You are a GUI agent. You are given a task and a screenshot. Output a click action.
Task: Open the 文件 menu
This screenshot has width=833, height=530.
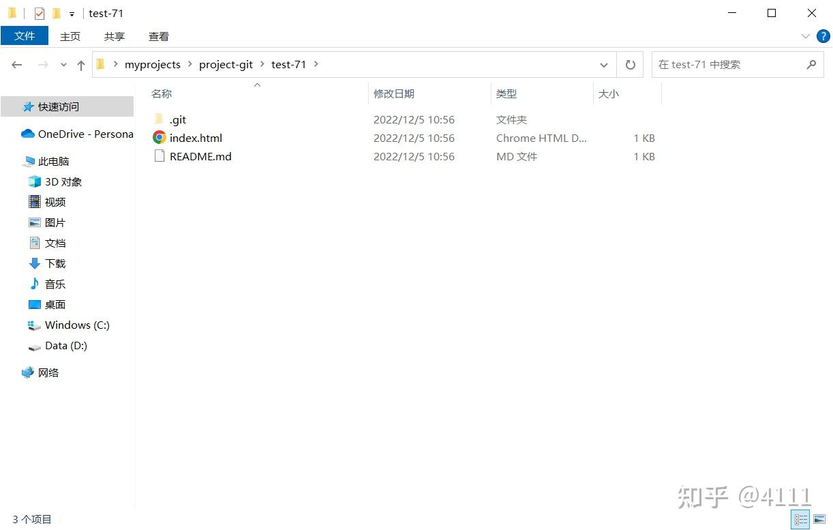coord(25,35)
